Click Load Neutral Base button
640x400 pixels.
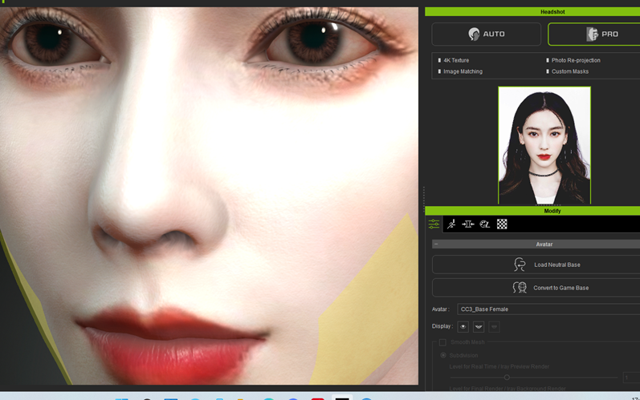[x=536, y=265]
